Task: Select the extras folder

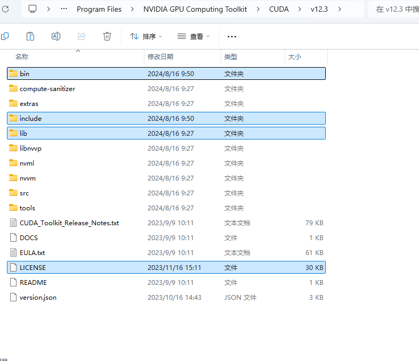Action: 29,104
